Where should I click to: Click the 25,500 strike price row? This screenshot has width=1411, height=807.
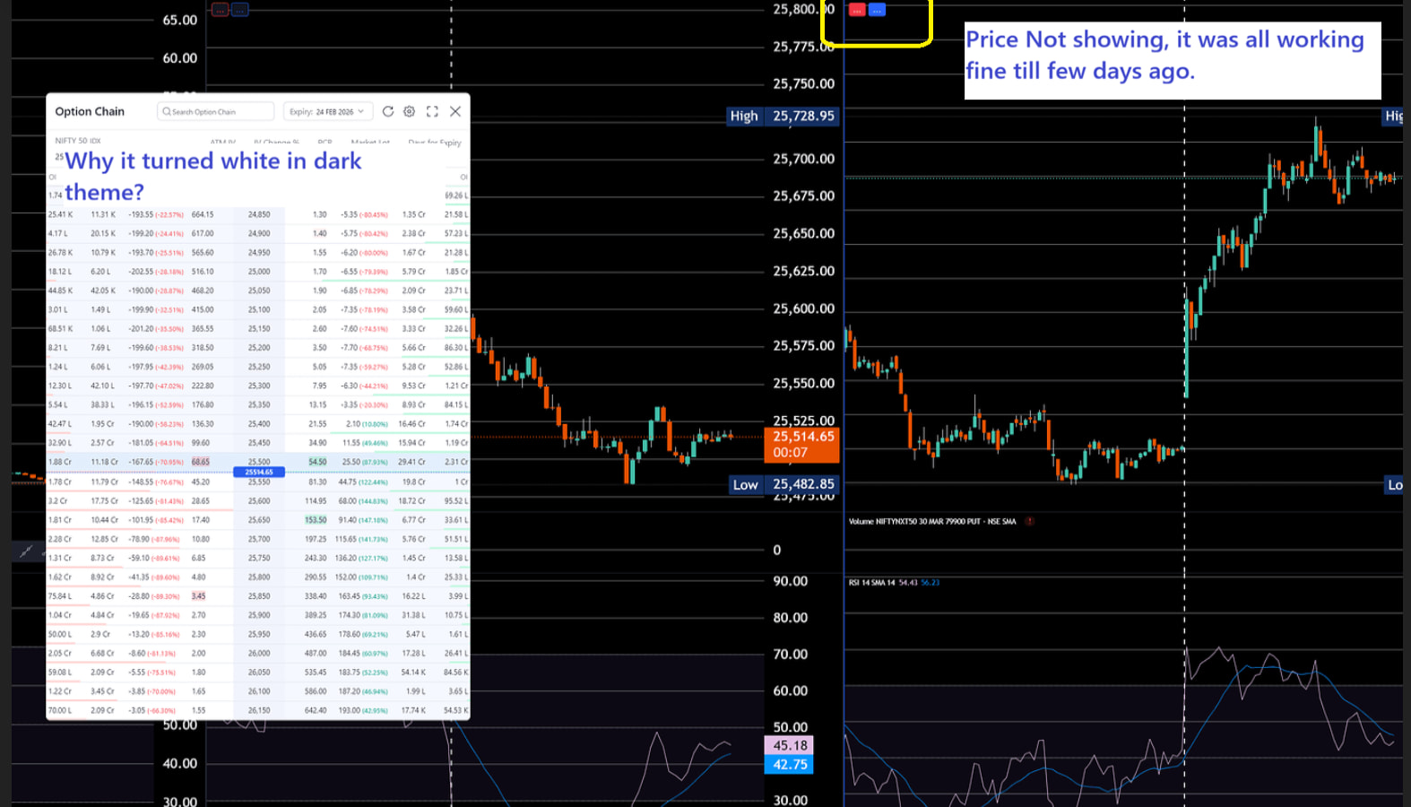(x=259, y=462)
